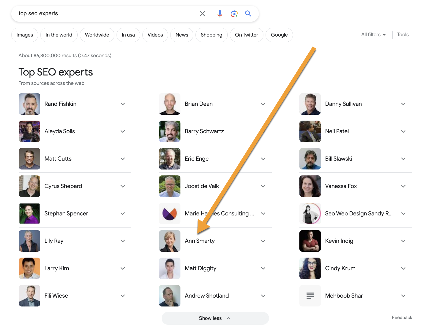Start voice search with the microphone icon
This screenshot has height=332, width=435.
pyautogui.click(x=220, y=14)
